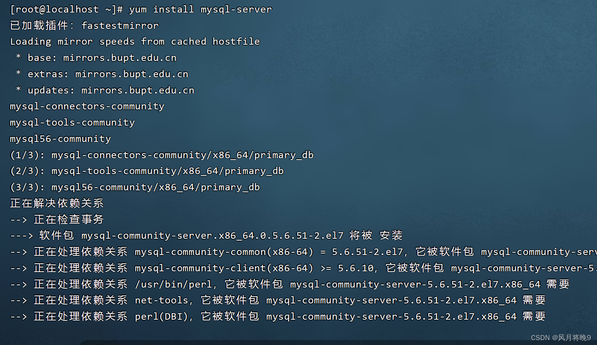Click the '(1/3): mysql-connectors-community/x86_64/primary_db' line
Screen dimensions: 597x345
tap(162, 155)
